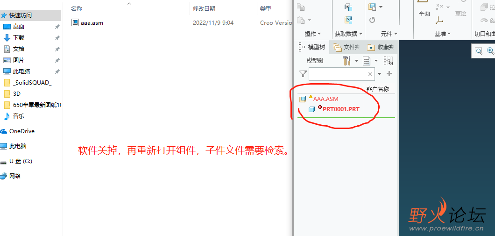
Task: Switch to the 模型树 tab
Action: [311, 47]
